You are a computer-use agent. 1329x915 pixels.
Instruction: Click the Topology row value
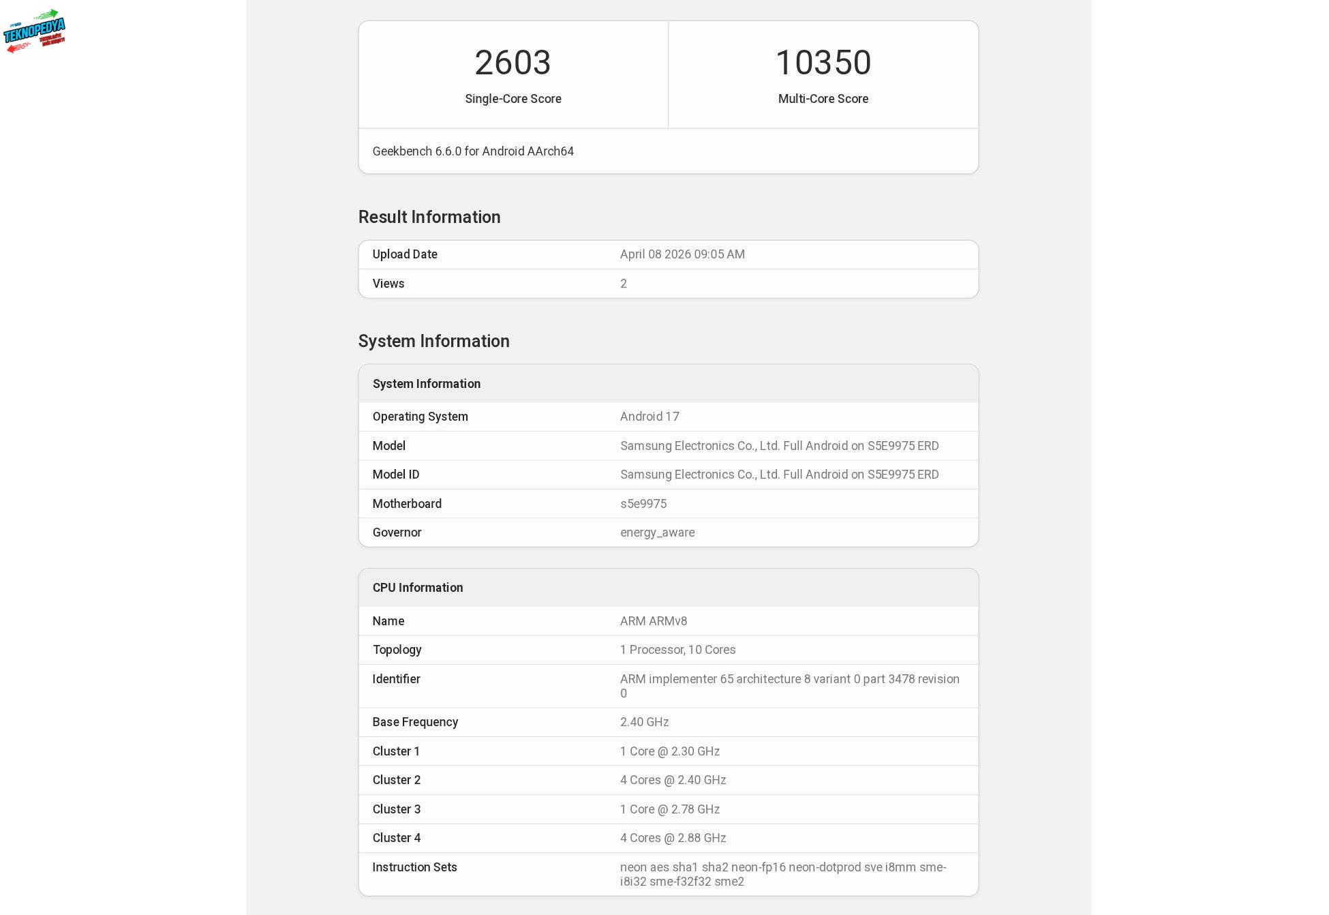pos(677,650)
